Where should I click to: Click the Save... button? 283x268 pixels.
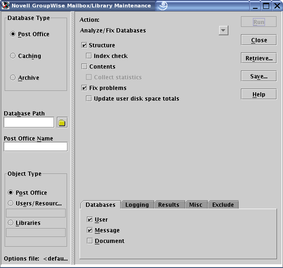point(258,76)
